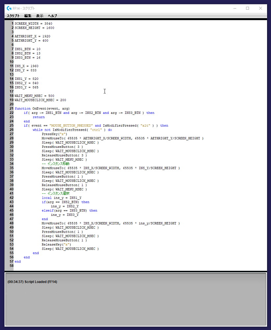The height and width of the screenshot is (330, 271).
Task: Click the "MOUSE_BUTTON_PRESSED" string
Action: [71, 125]
